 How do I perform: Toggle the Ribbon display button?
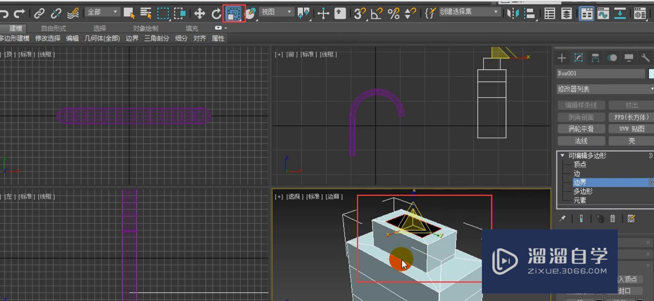[586, 14]
